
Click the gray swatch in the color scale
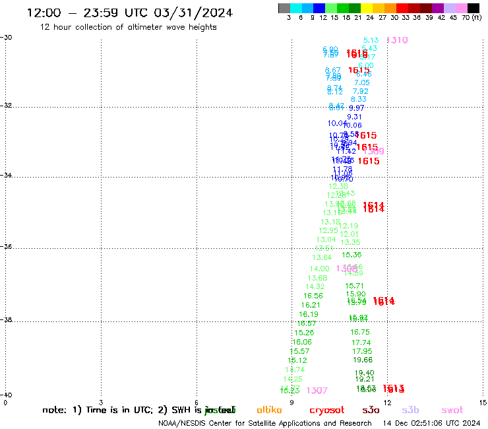click(x=284, y=8)
